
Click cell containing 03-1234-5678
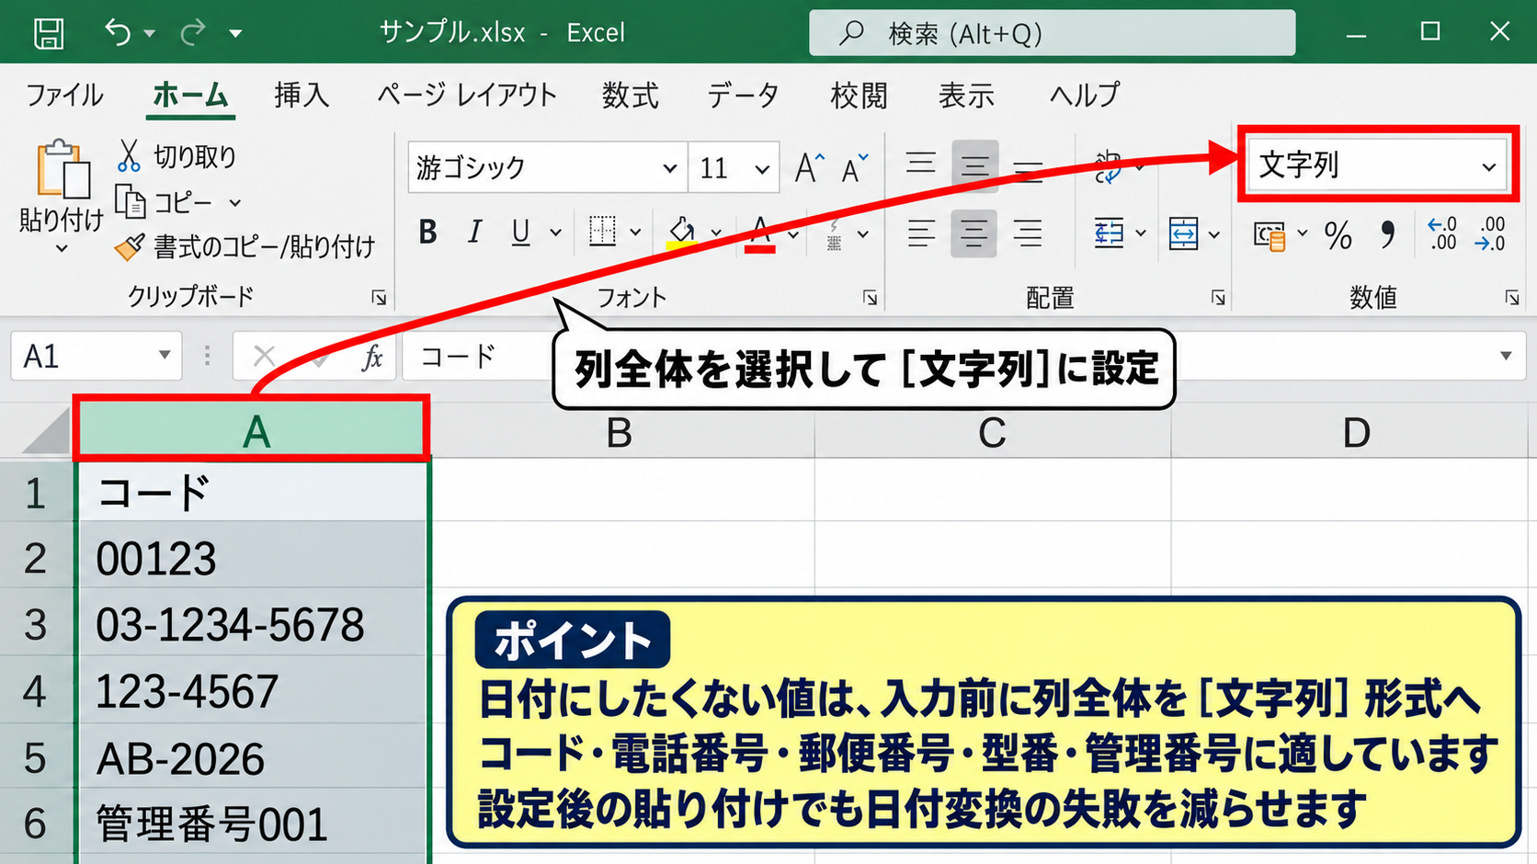(253, 624)
